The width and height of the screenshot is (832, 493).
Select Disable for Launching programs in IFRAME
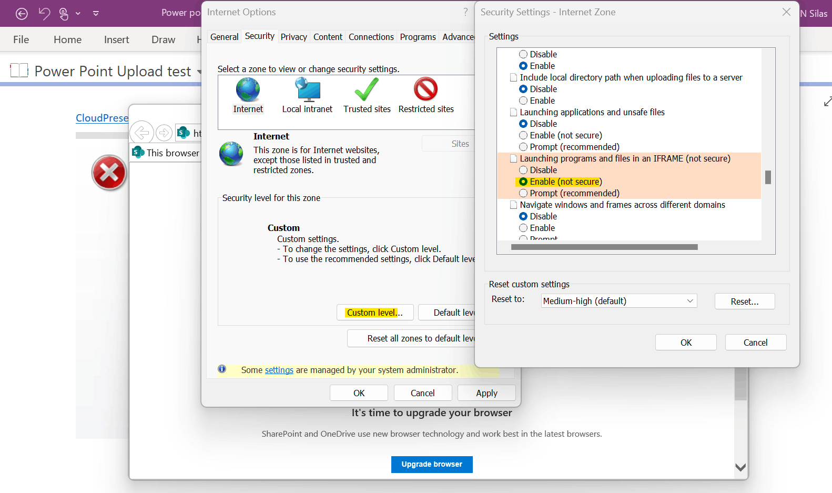[x=523, y=170]
